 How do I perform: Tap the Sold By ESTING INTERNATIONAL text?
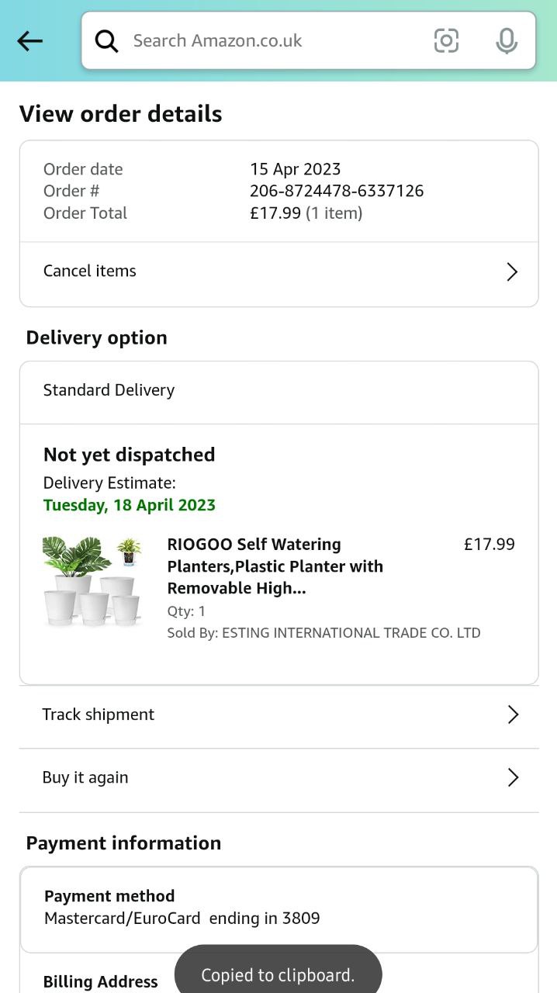(323, 633)
